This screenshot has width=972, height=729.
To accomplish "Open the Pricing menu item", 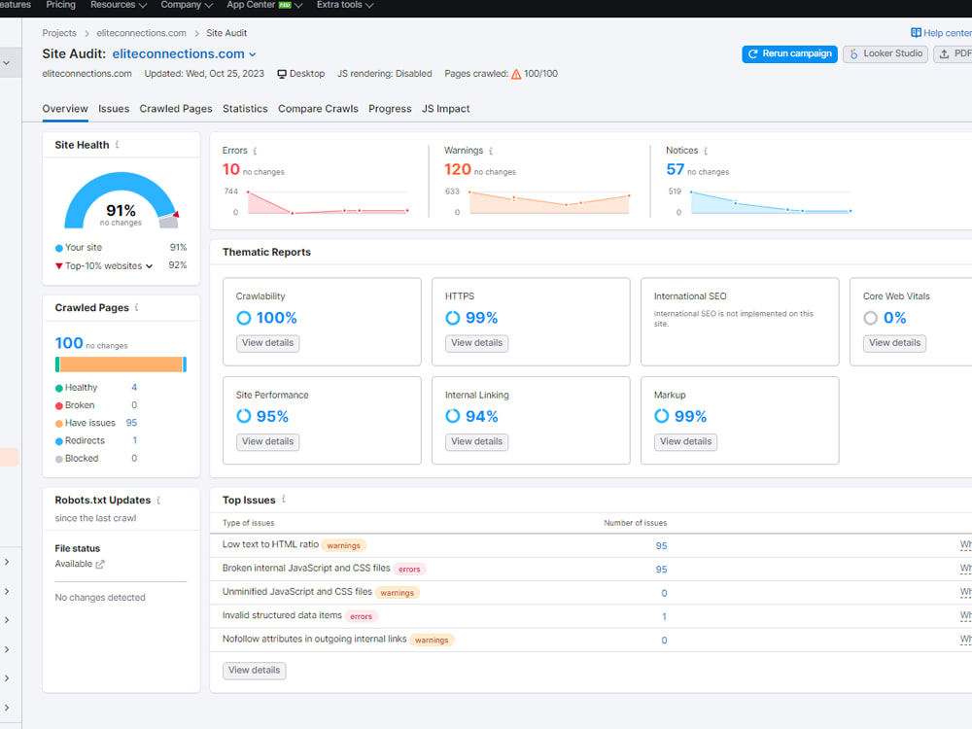I will (x=60, y=5).
